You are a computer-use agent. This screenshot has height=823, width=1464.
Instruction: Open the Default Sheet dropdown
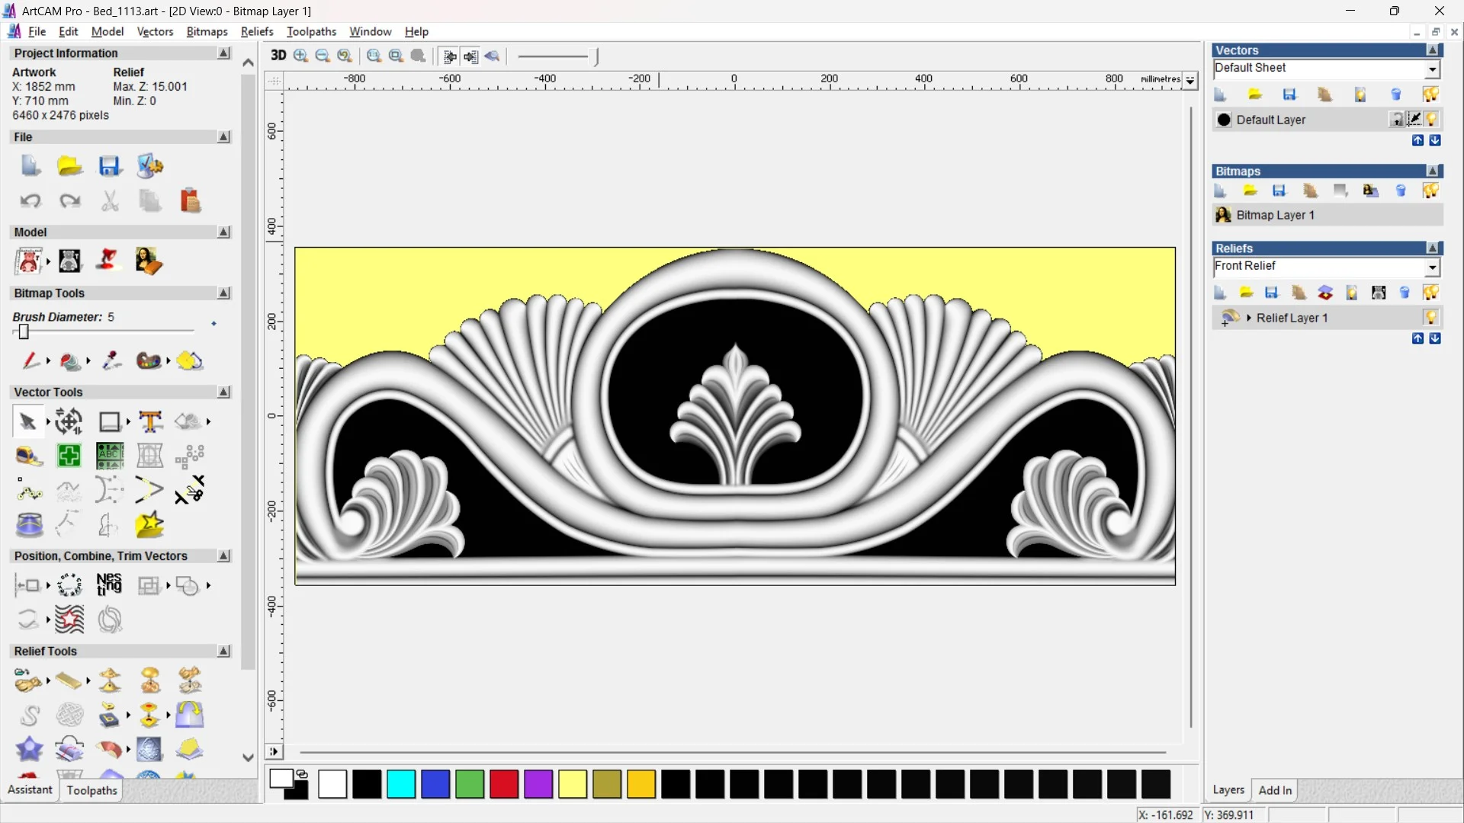(1432, 69)
